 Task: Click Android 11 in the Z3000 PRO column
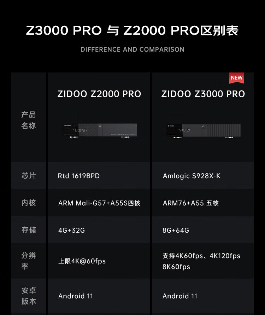(180, 296)
